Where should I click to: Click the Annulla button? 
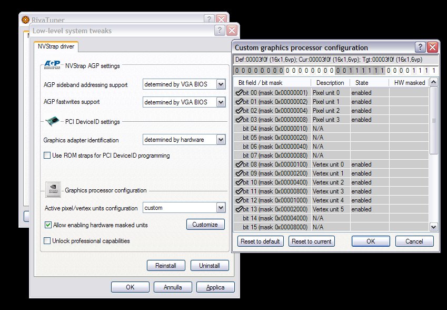click(173, 287)
